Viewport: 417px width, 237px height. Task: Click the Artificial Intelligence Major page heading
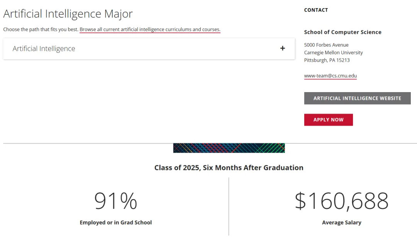click(68, 14)
